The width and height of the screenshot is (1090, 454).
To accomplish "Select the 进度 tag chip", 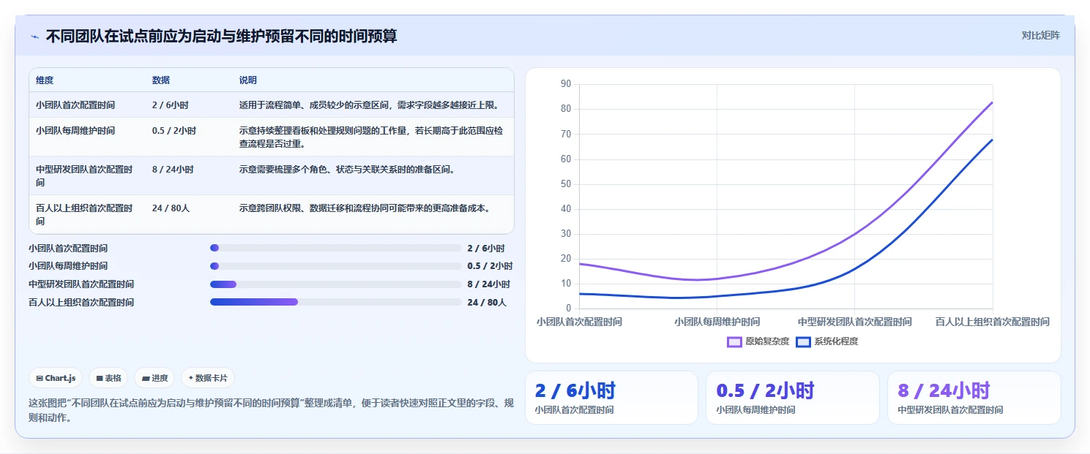I will [x=154, y=378].
